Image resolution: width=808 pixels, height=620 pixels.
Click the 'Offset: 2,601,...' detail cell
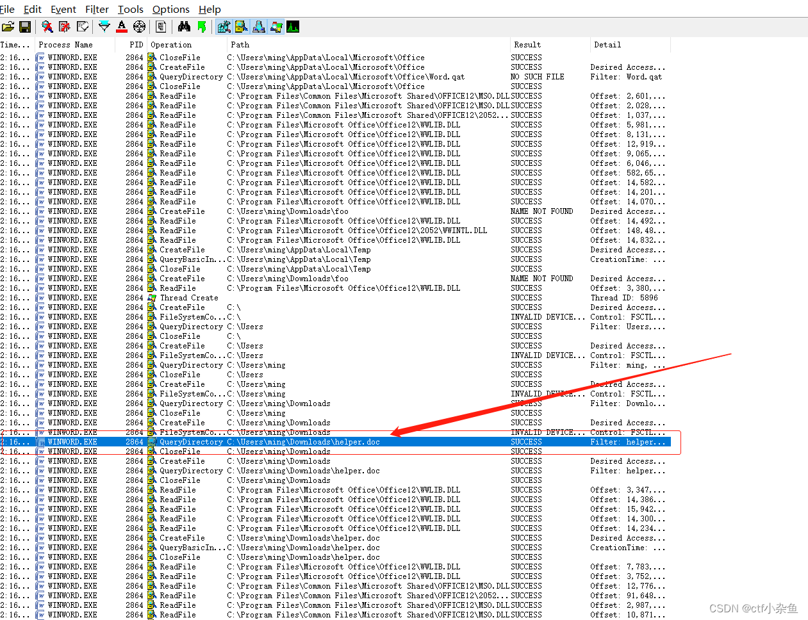(628, 96)
